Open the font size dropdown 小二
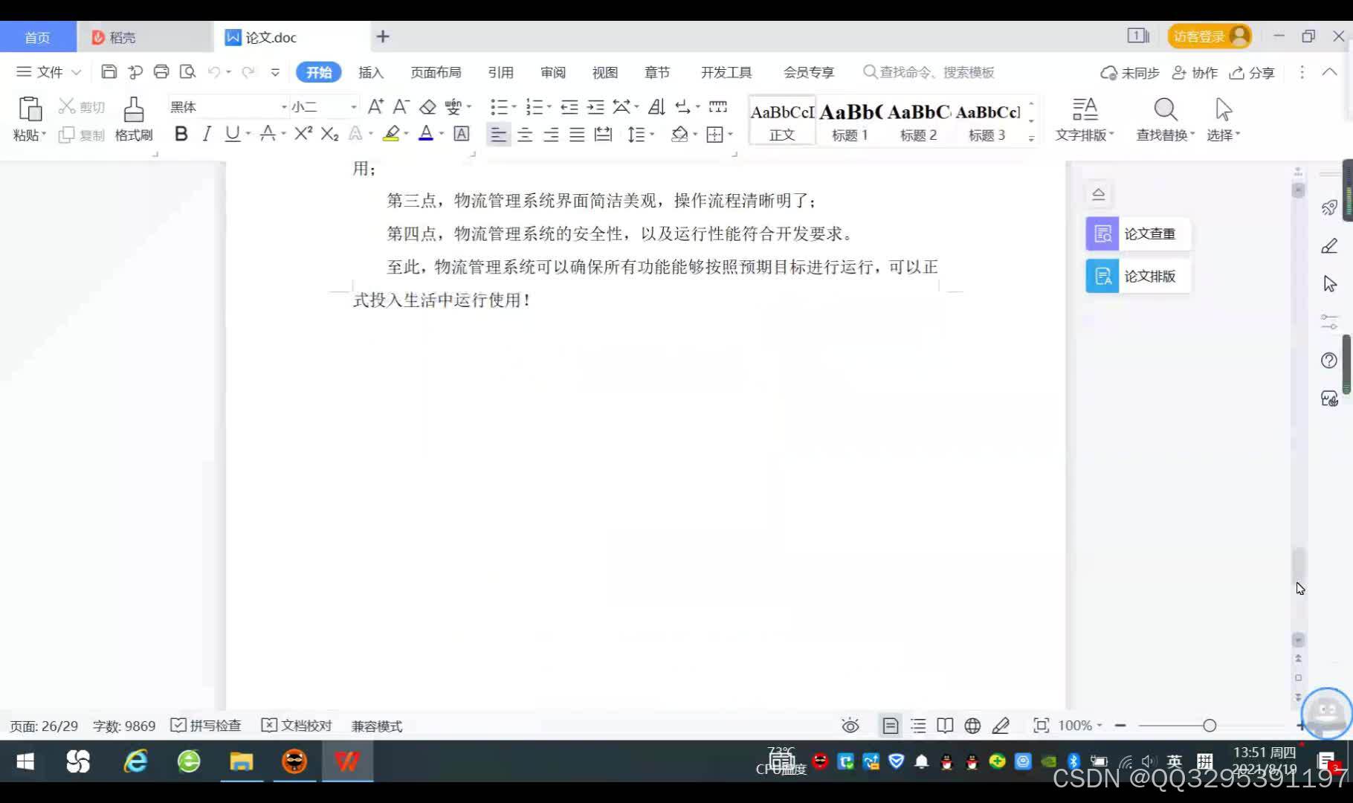The width and height of the screenshot is (1353, 803). (x=353, y=107)
